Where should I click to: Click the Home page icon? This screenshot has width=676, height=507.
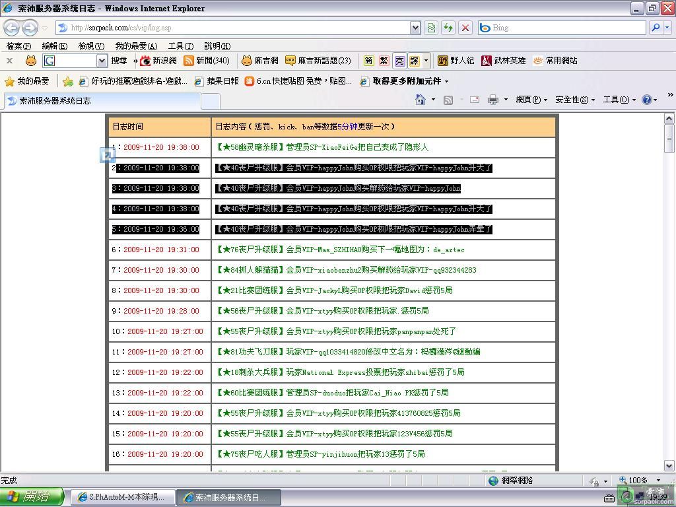(x=420, y=100)
